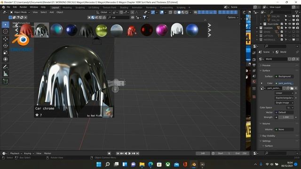
Task: Expand the CHASSIS collection in outliner
Action: (x=257, y=28)
